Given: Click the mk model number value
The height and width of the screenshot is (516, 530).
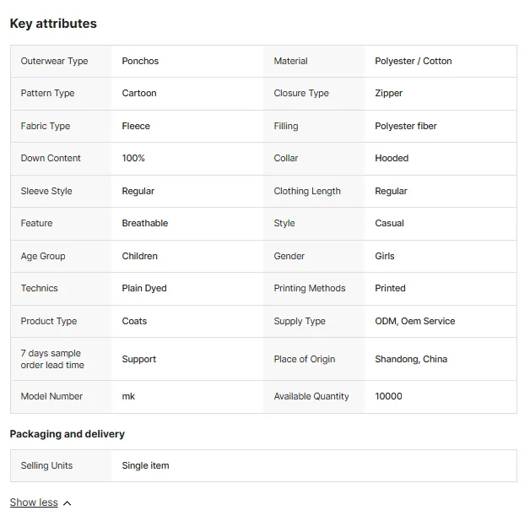Looking at the screenshot, I should point(128,396).
